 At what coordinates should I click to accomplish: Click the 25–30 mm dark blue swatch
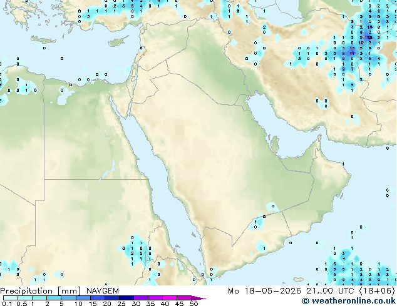pos(126,298)
